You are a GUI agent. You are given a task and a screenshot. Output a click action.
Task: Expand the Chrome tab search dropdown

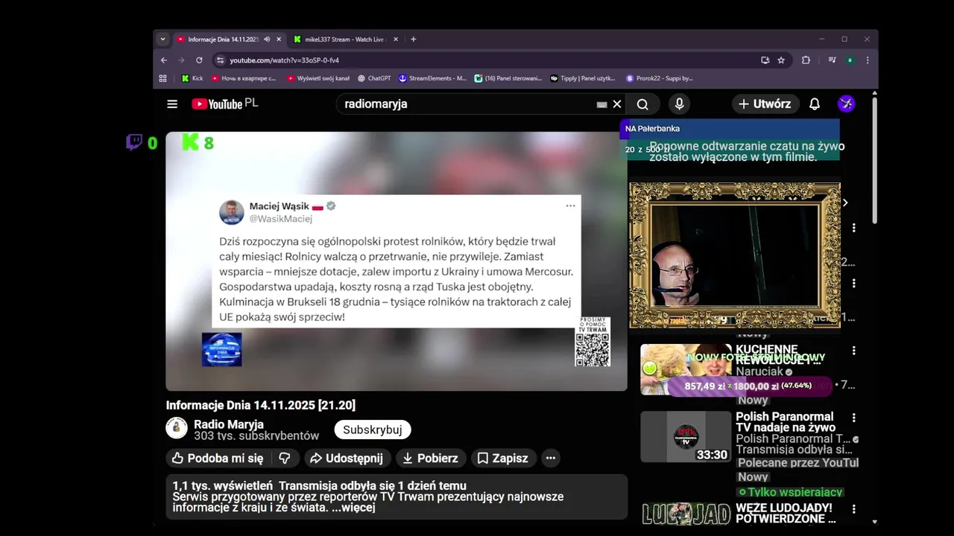click(x=162, y=39)
